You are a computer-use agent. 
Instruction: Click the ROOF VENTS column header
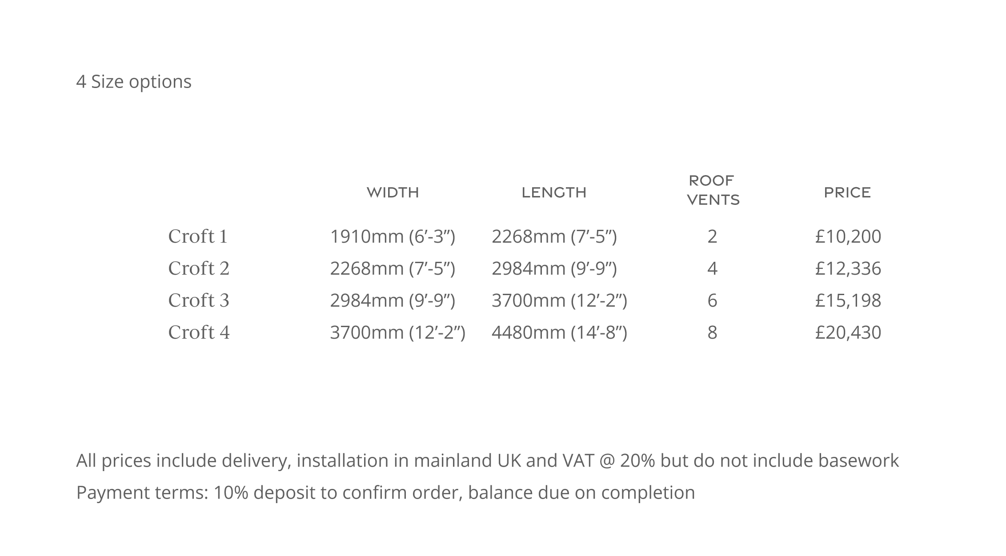click(x=713, y=190)
